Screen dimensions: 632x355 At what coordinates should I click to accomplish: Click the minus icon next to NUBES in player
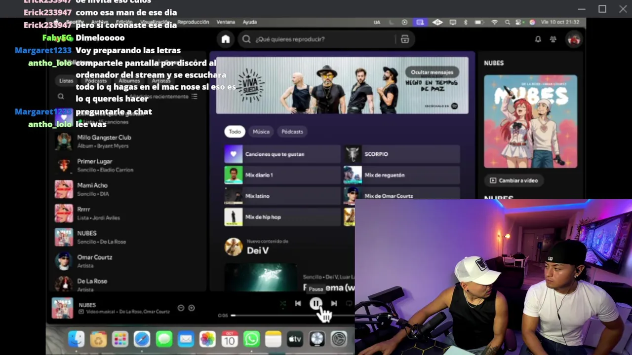point(181,308)
